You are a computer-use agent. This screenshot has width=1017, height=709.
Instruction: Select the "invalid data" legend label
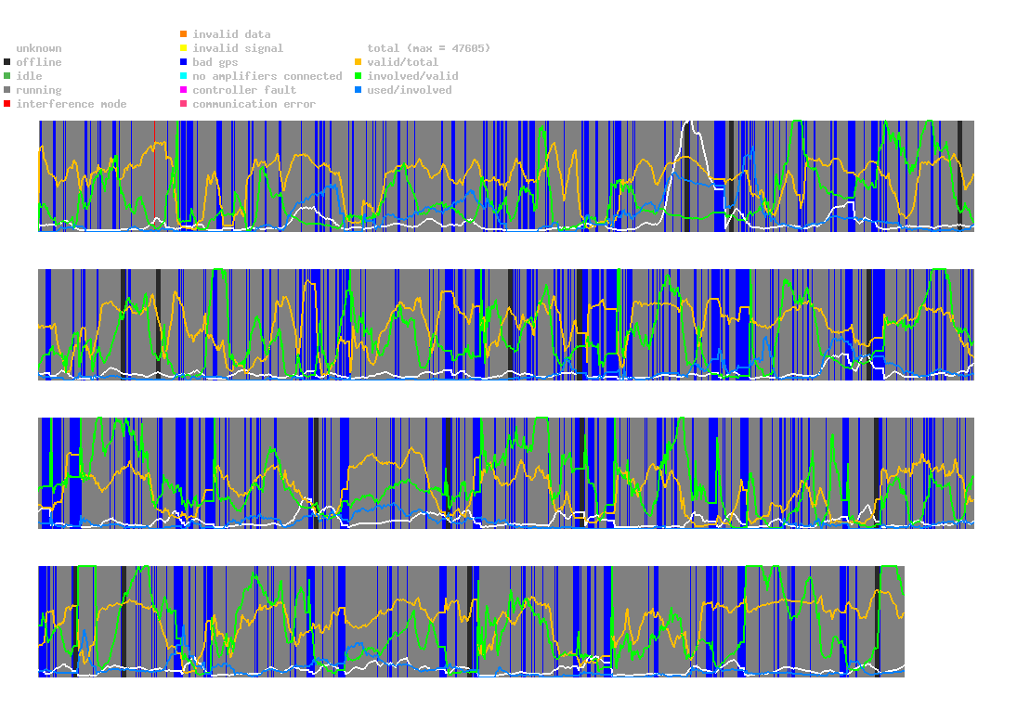[231, 33]
